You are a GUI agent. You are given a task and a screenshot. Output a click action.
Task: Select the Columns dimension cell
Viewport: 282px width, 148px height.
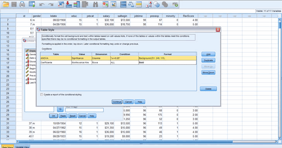pyautogui.click(x=101, y=58)
